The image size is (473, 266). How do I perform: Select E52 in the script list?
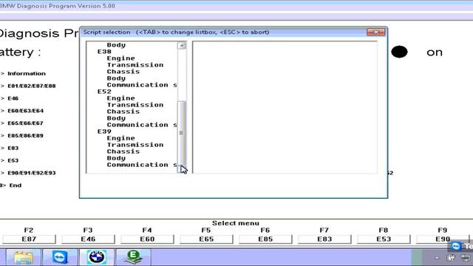tap(104, 92)
